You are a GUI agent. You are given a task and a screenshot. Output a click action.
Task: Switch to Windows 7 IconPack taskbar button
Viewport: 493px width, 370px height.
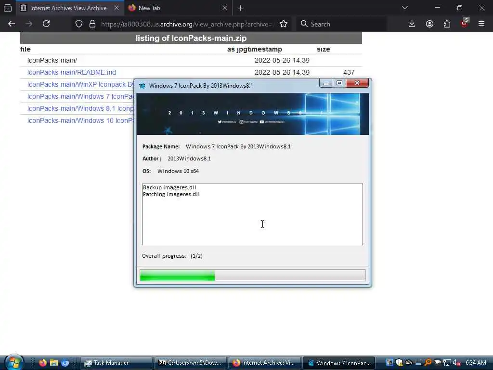click(338, 363)
